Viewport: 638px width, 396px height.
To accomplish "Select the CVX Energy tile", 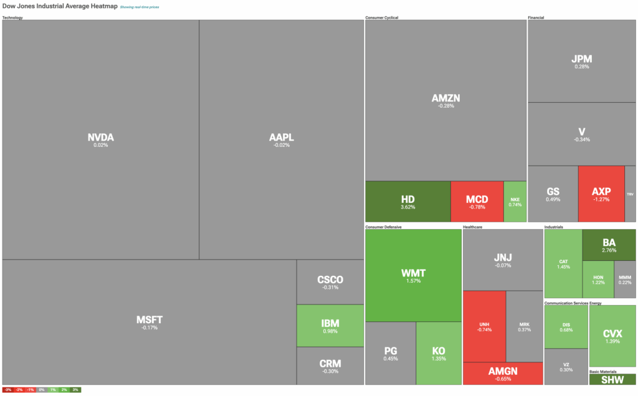I will coord(612,336).
